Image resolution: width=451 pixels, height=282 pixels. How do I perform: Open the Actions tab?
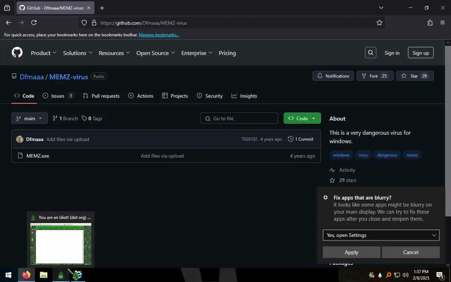click(141, 96)
